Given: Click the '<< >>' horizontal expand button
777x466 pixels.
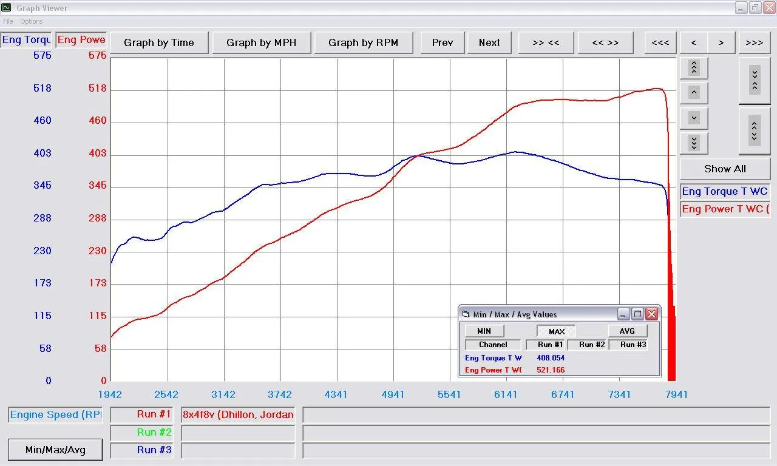Looking at the screenshot, I should [605, 42].
